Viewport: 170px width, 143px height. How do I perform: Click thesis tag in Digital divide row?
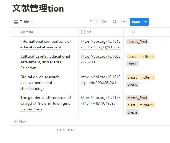click(x=132, y=84)
